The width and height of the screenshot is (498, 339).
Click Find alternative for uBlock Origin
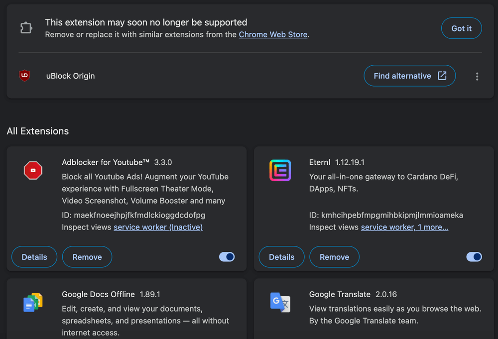pos(410,76)
